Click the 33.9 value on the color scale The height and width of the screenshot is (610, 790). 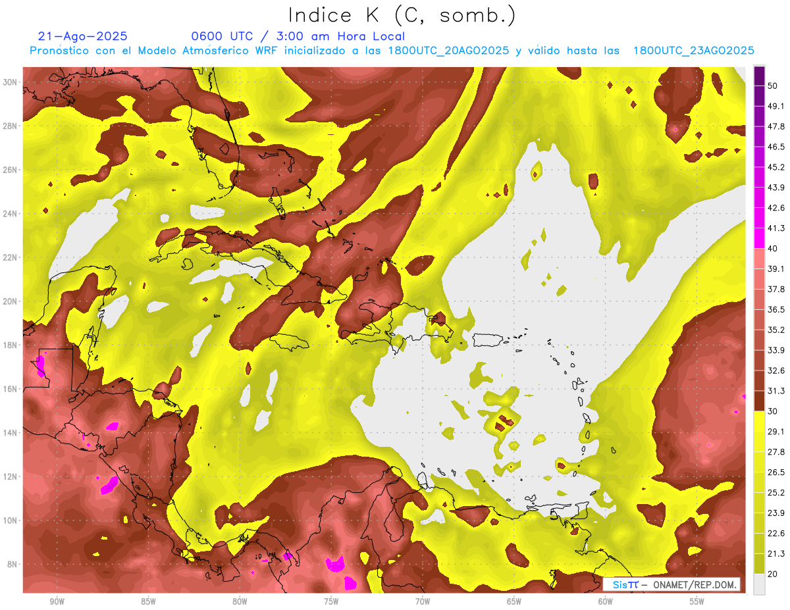[776, 350]
